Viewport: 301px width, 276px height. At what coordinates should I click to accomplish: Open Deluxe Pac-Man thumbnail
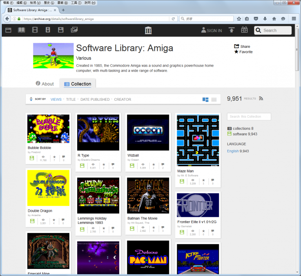point(148,257)
